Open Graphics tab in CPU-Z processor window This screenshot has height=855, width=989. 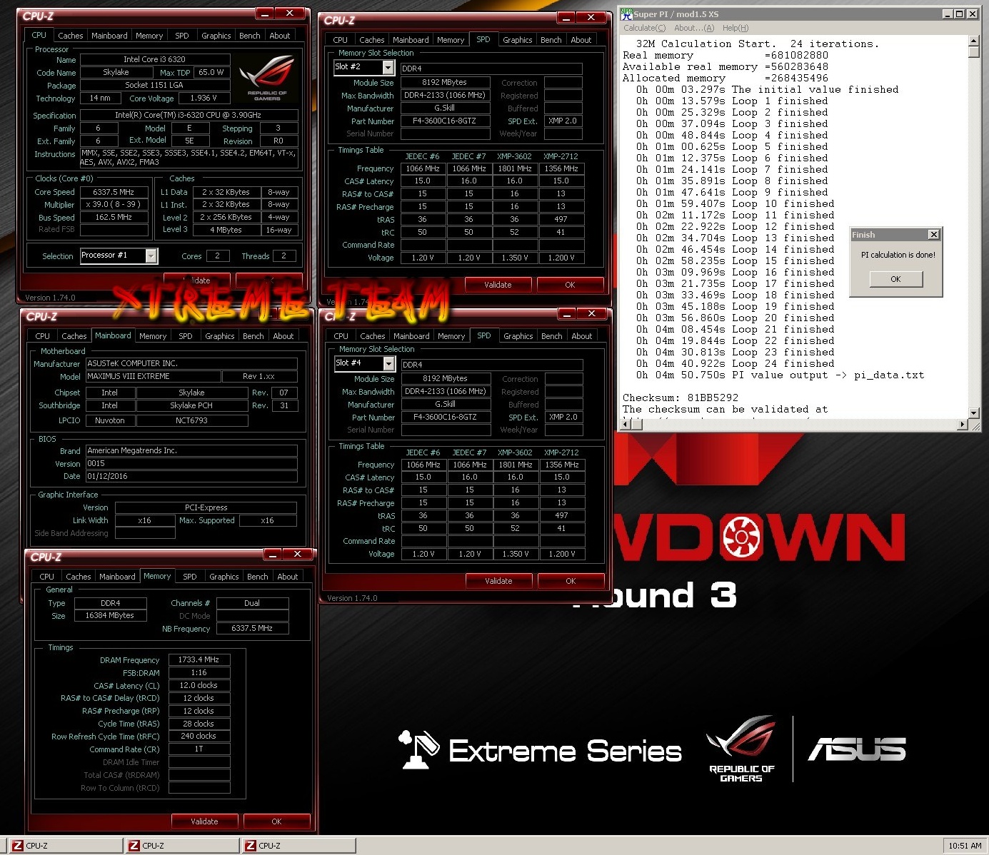point(216,36)
